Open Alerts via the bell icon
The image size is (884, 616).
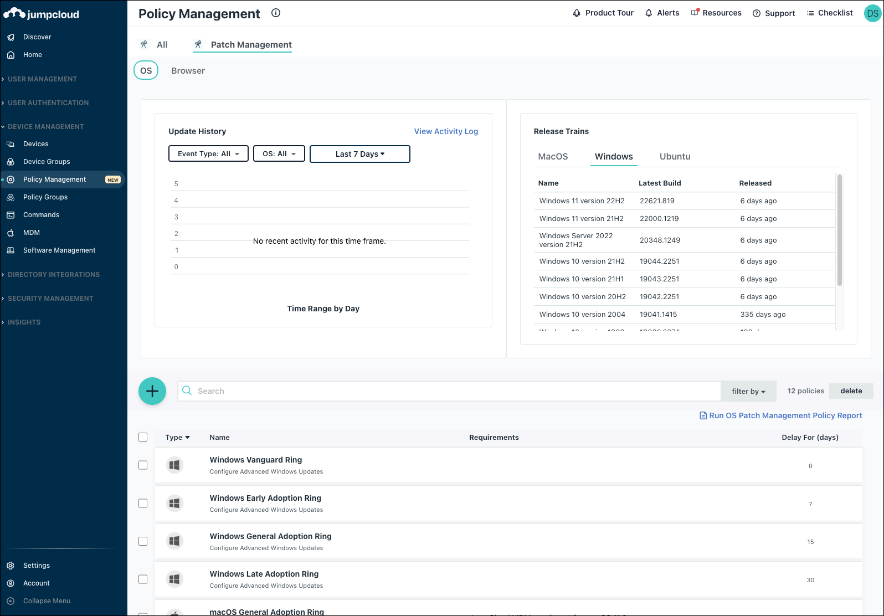pos(649,13)
